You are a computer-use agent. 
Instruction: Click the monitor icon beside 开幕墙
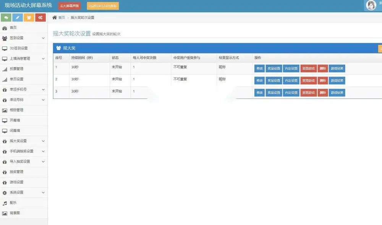point(5,121)
